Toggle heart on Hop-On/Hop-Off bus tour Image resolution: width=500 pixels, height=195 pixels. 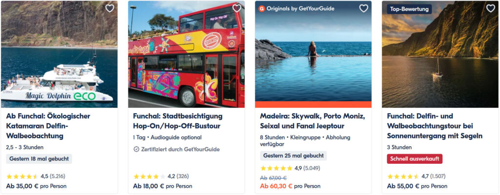(x=237, y=8)
